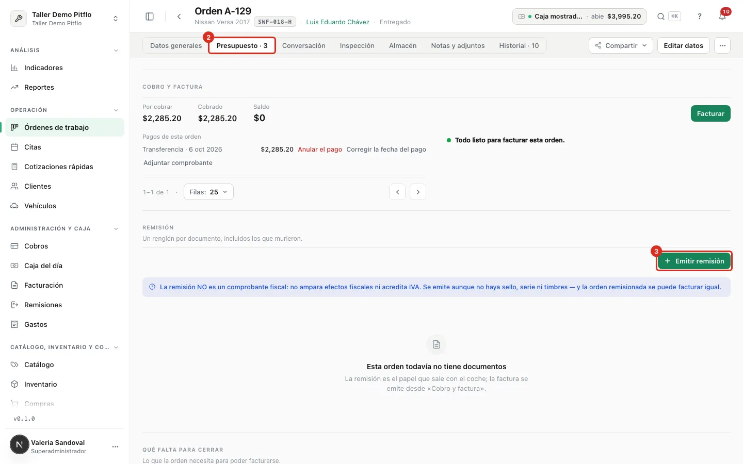Click the Anular el pago link
The width and height of the screenshot is (743, 464).
tap(320, 150)
